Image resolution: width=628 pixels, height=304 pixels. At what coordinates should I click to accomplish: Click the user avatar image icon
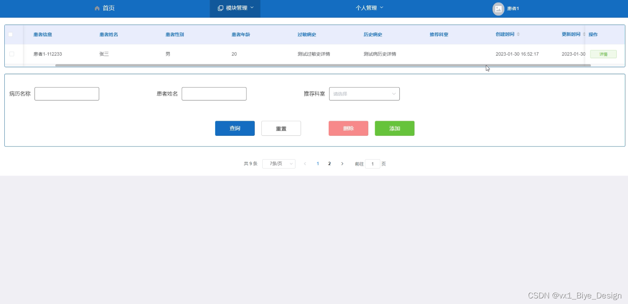tap(498, 9)
